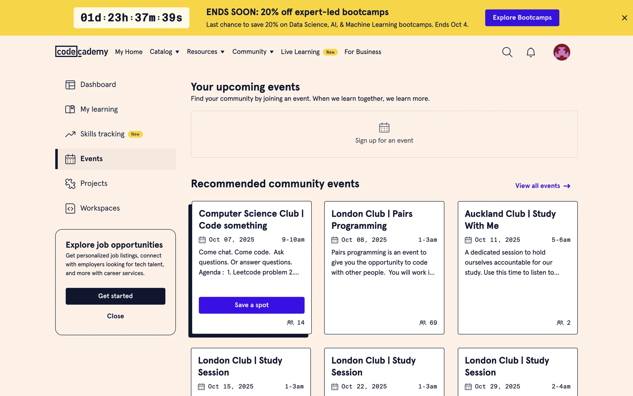
Task: Follow View all events link
Action: (542, 186)
